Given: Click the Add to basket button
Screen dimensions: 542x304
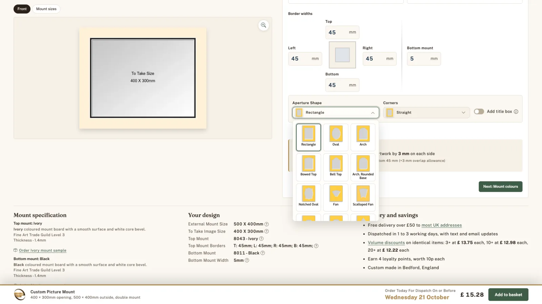Looking at the screenshot, I should tap(508, 295).
